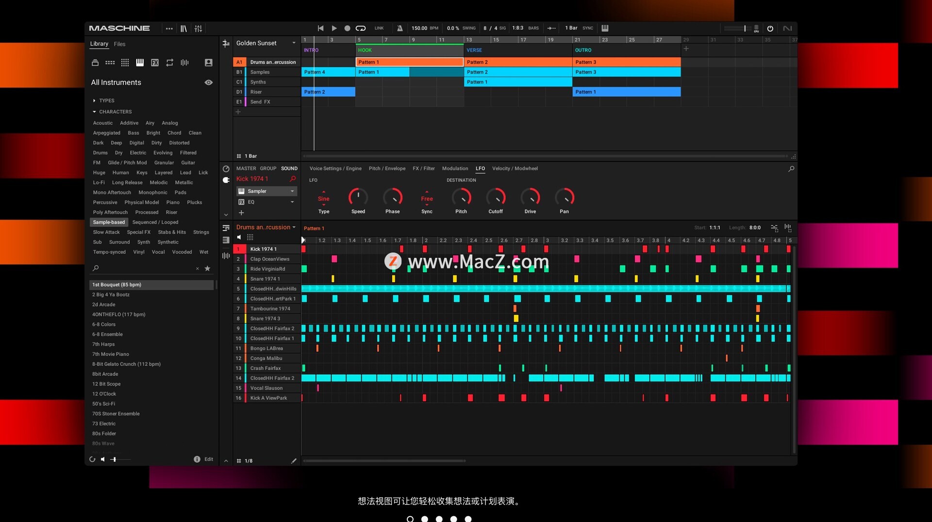Switch to user content icon in browser
The image size is (932, 522).
tap(209, 63)
